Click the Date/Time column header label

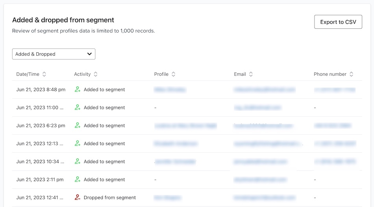(x=28, y=74)
